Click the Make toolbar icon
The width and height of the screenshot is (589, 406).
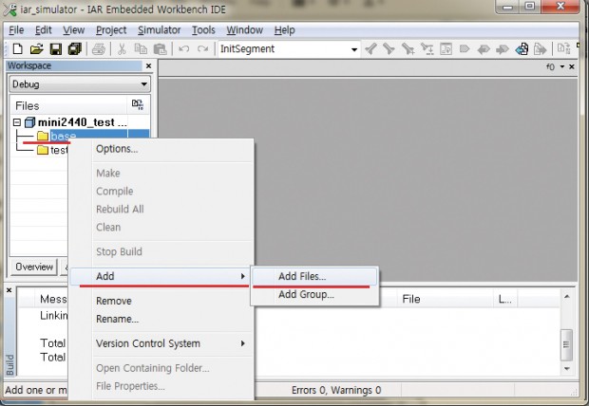tap(563, 48)
